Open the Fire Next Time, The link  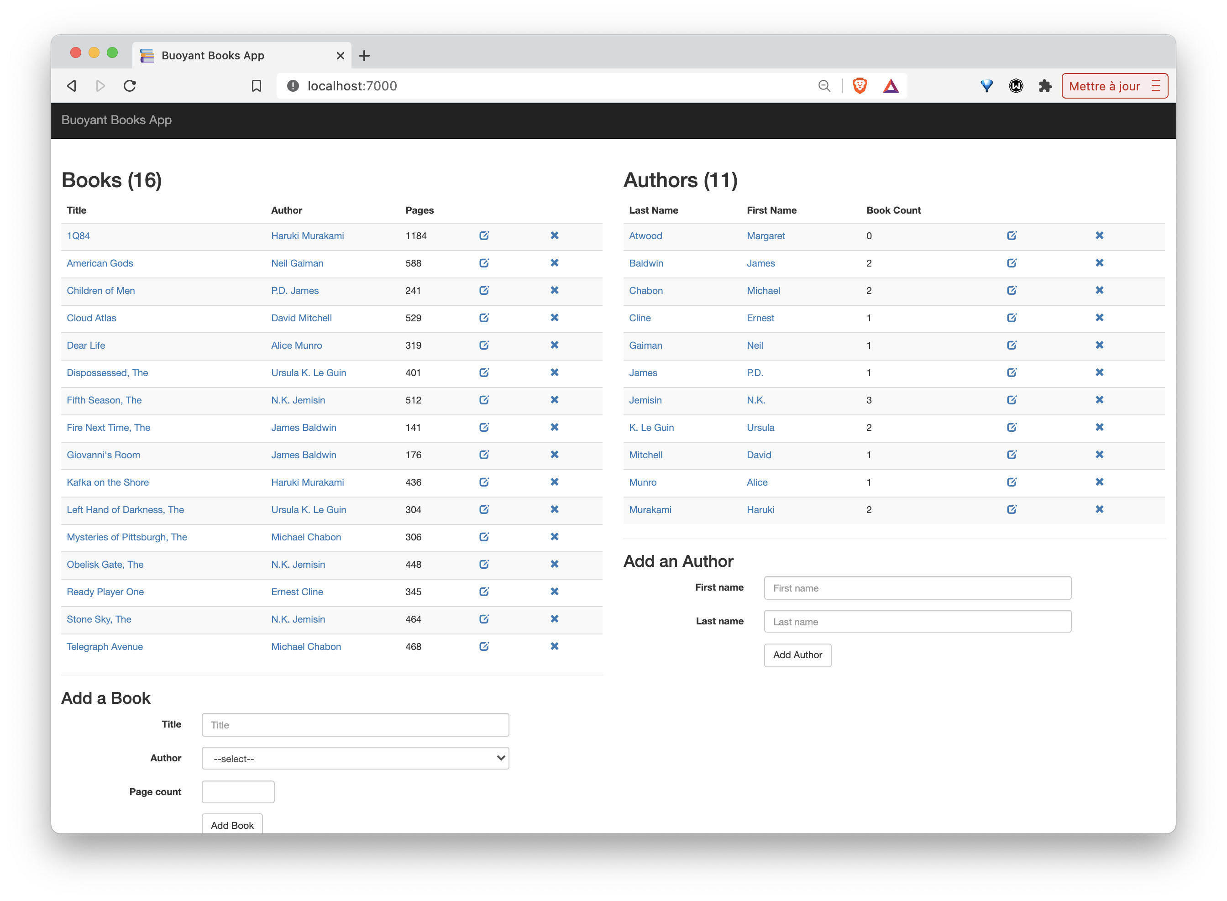coord(108,427)
